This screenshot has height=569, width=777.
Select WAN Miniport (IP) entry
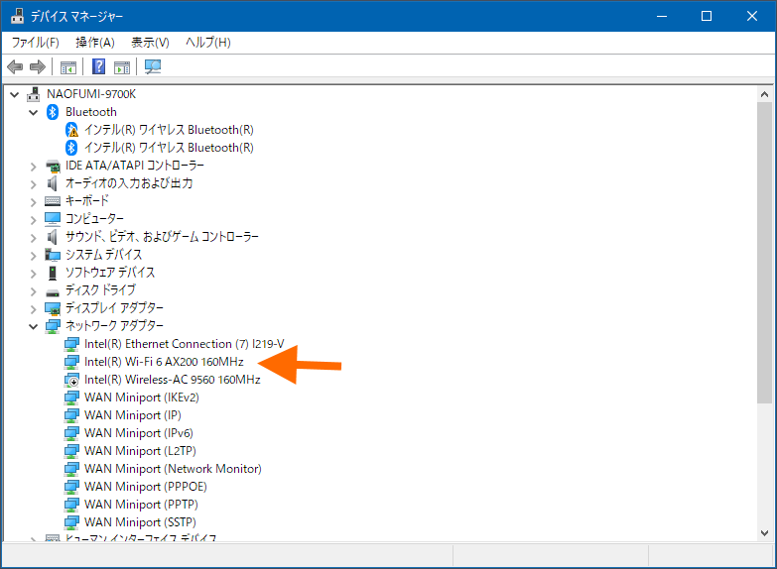coord(133,415)
